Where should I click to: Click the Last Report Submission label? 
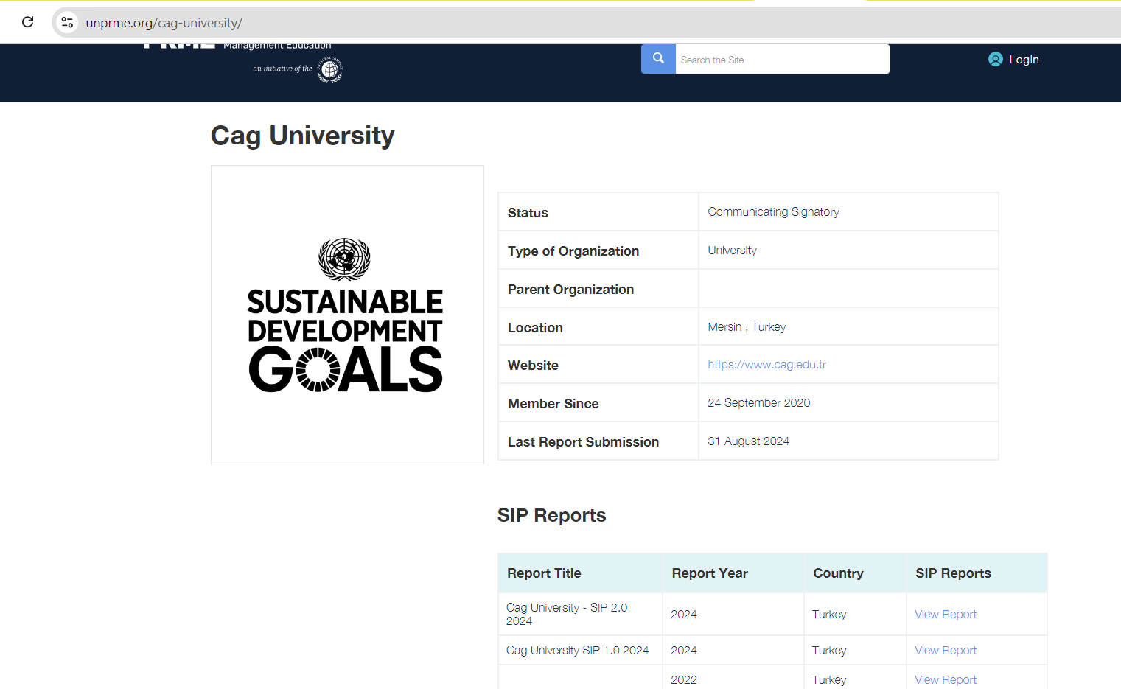click(x=583, y=442)
